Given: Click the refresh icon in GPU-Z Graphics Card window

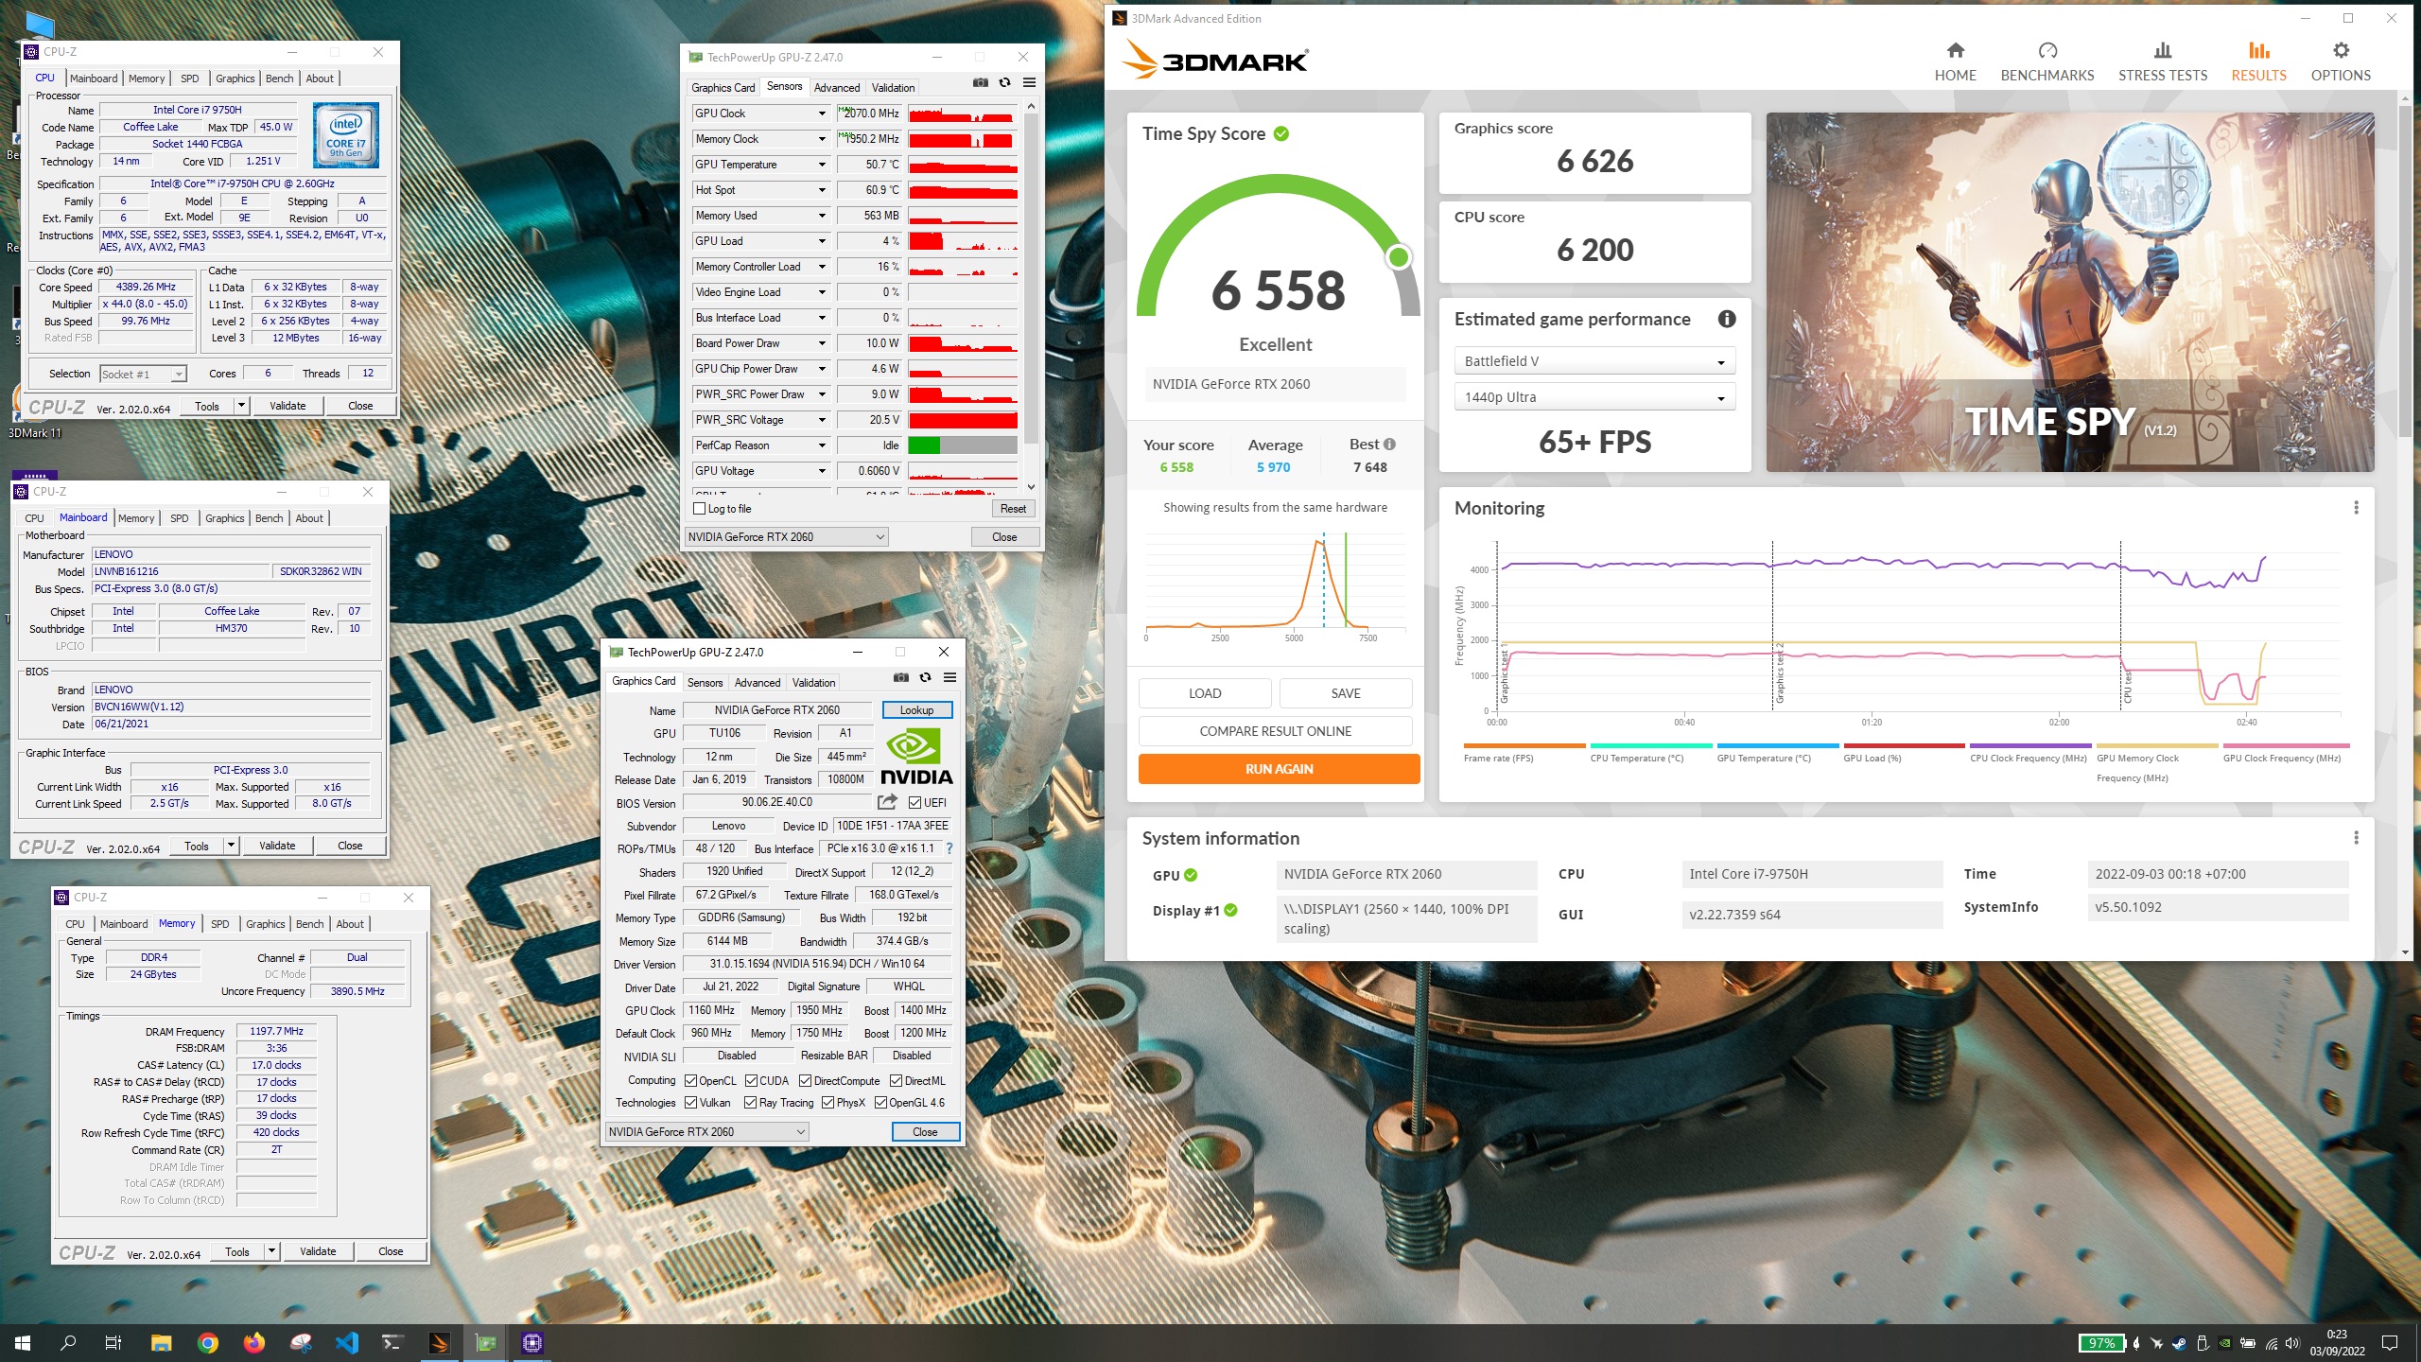Looking at the screenshot, I should tap(925, 677).
